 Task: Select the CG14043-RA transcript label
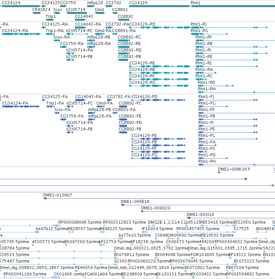click(x=88, y=24)
